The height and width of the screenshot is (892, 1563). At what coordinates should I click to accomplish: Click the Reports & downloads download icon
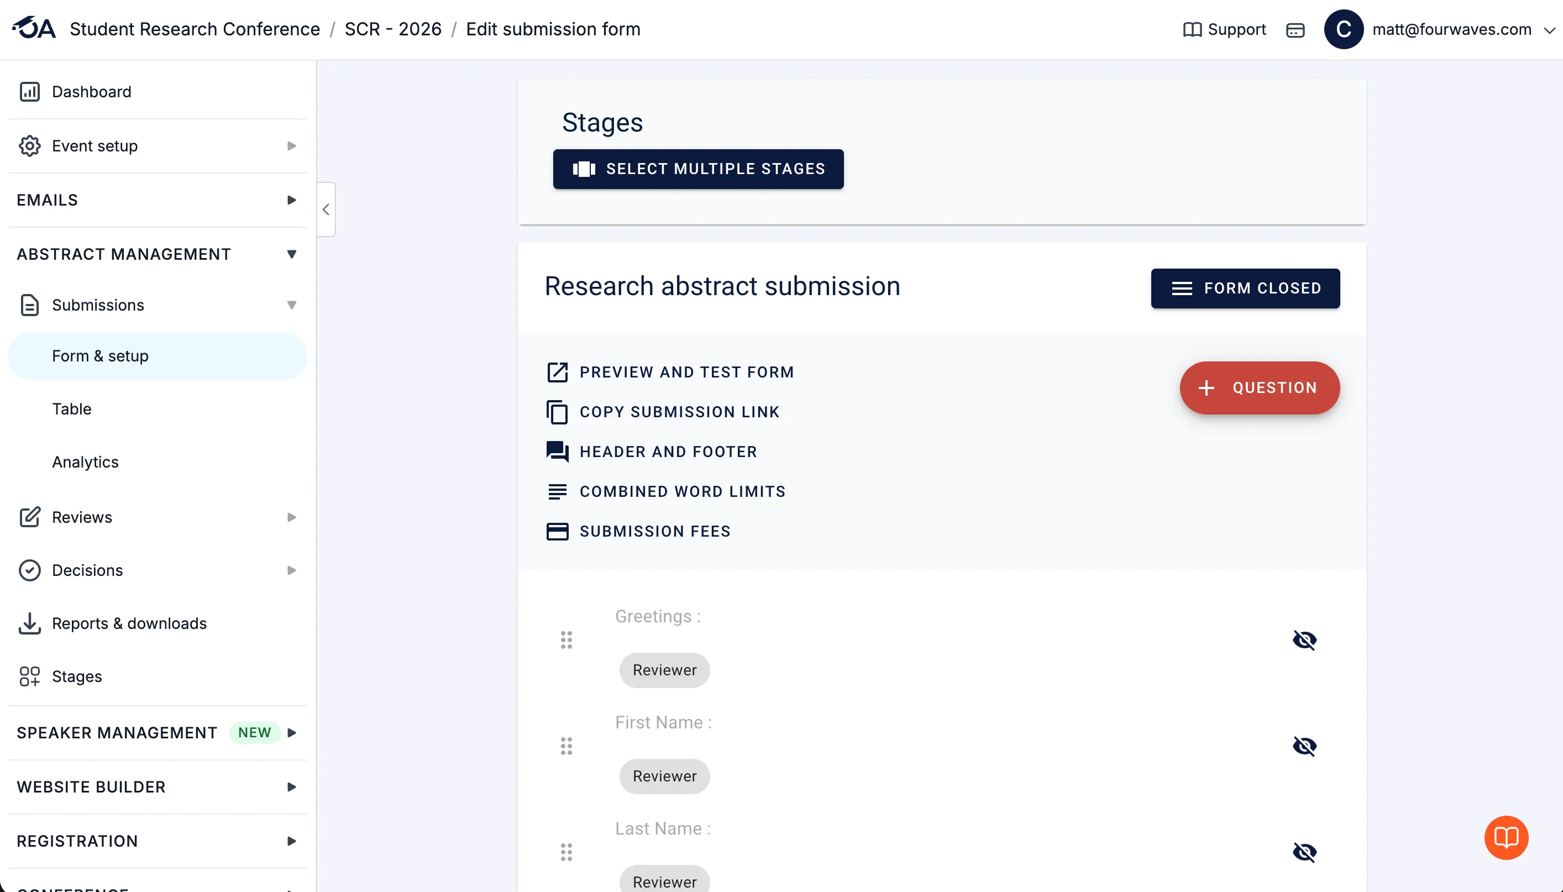(29, 623)
